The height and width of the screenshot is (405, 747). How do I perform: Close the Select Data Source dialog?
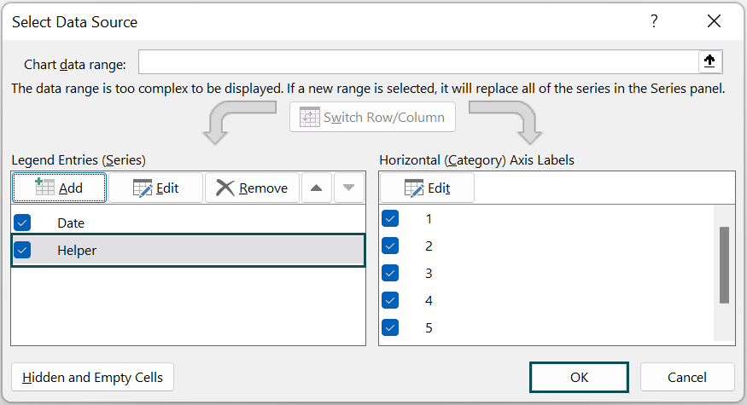[715, 21]
